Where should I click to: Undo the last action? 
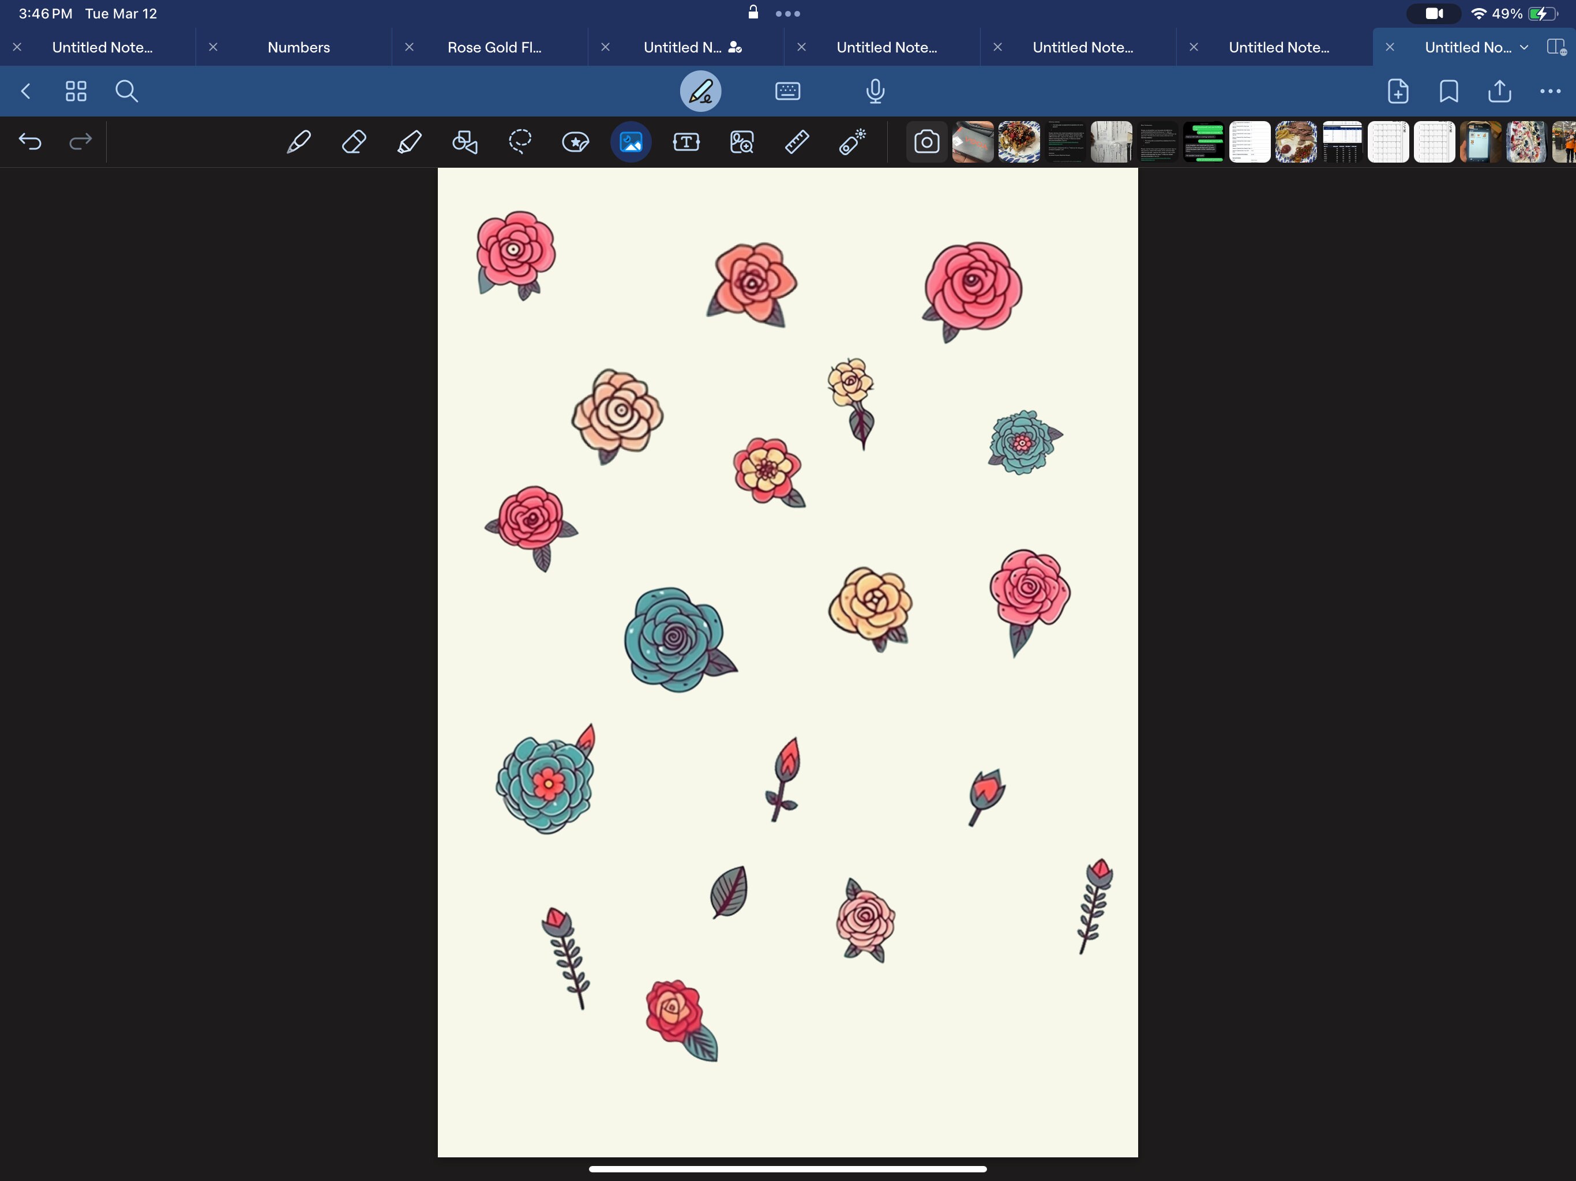tap(30, 142)
